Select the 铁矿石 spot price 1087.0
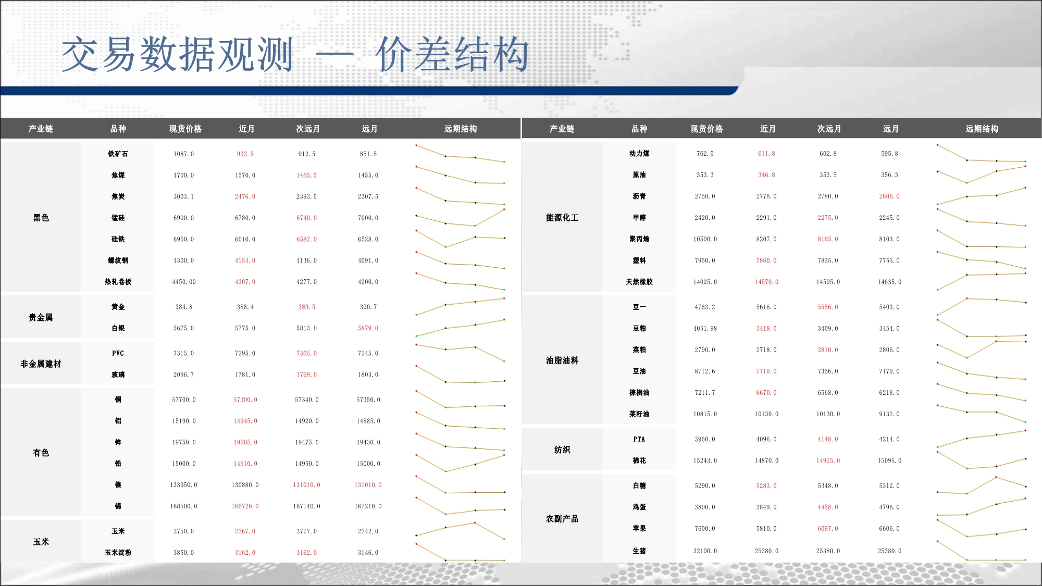The image size is (1042, 586). click(x=183, y=154)
